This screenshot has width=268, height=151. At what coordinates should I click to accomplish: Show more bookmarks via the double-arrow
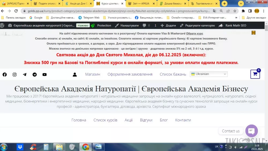(x=236, y=18)
